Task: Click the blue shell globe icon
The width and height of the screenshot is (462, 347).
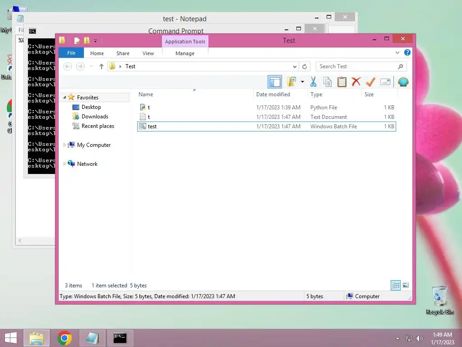Action: coord(403,82)
